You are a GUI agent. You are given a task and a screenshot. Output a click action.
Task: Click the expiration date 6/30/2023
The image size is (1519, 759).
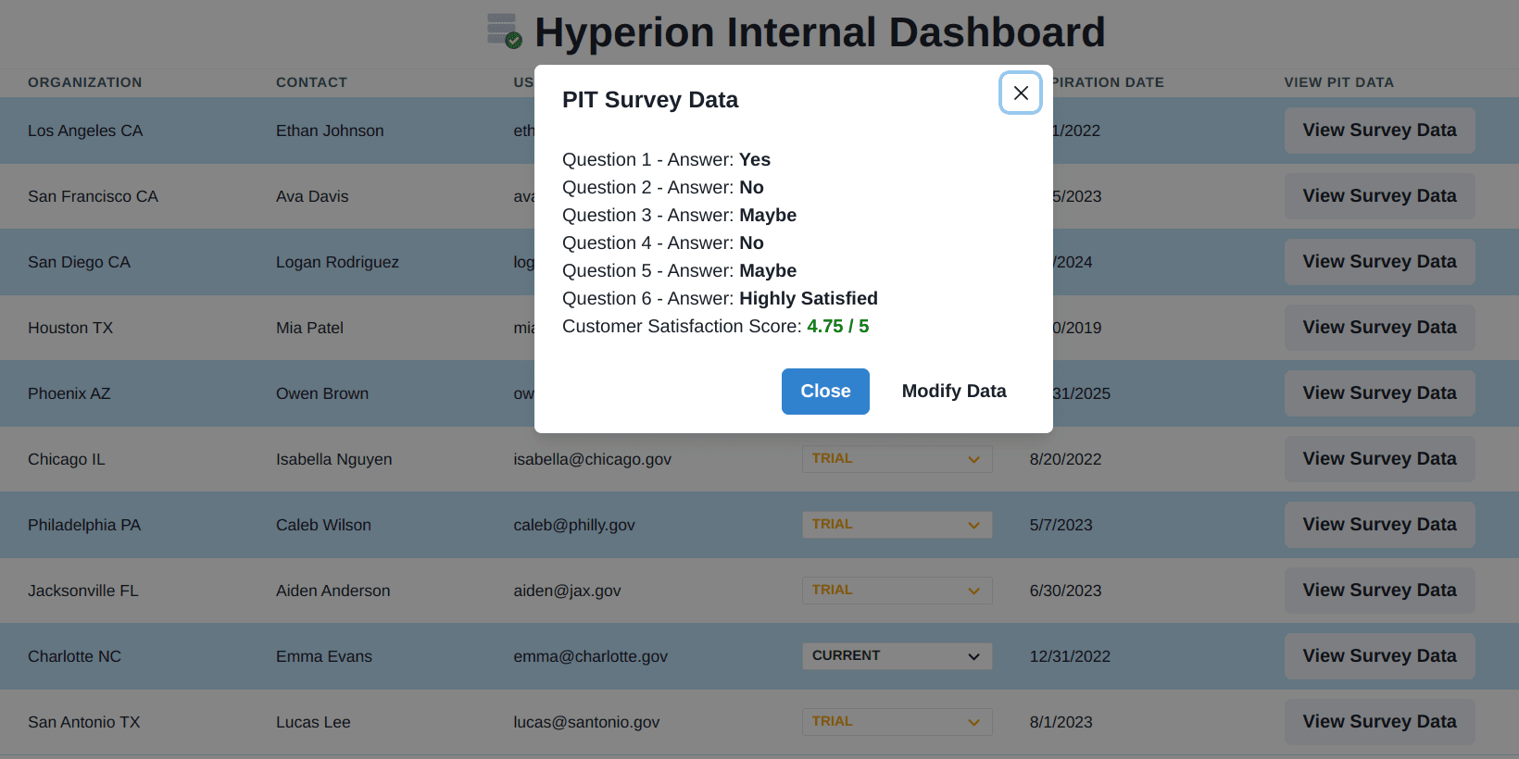1065,591
